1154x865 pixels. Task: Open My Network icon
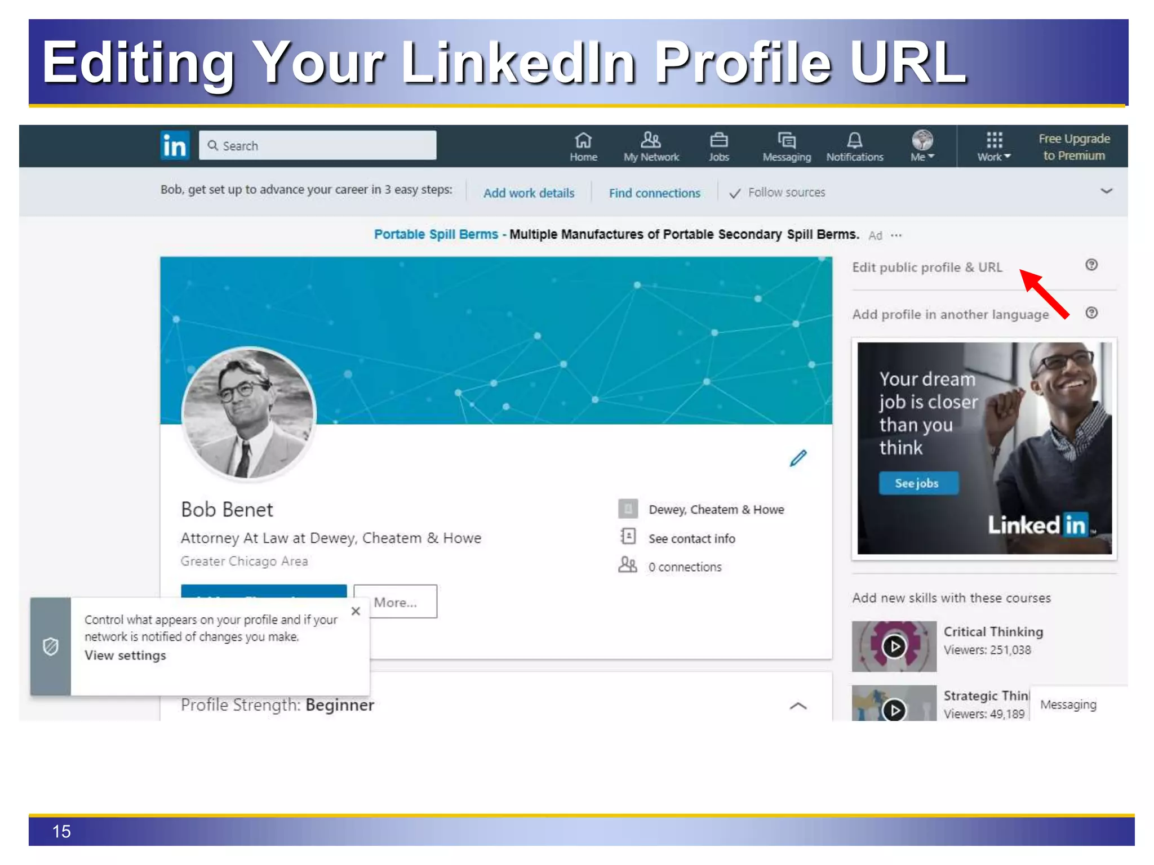(651, 146)
